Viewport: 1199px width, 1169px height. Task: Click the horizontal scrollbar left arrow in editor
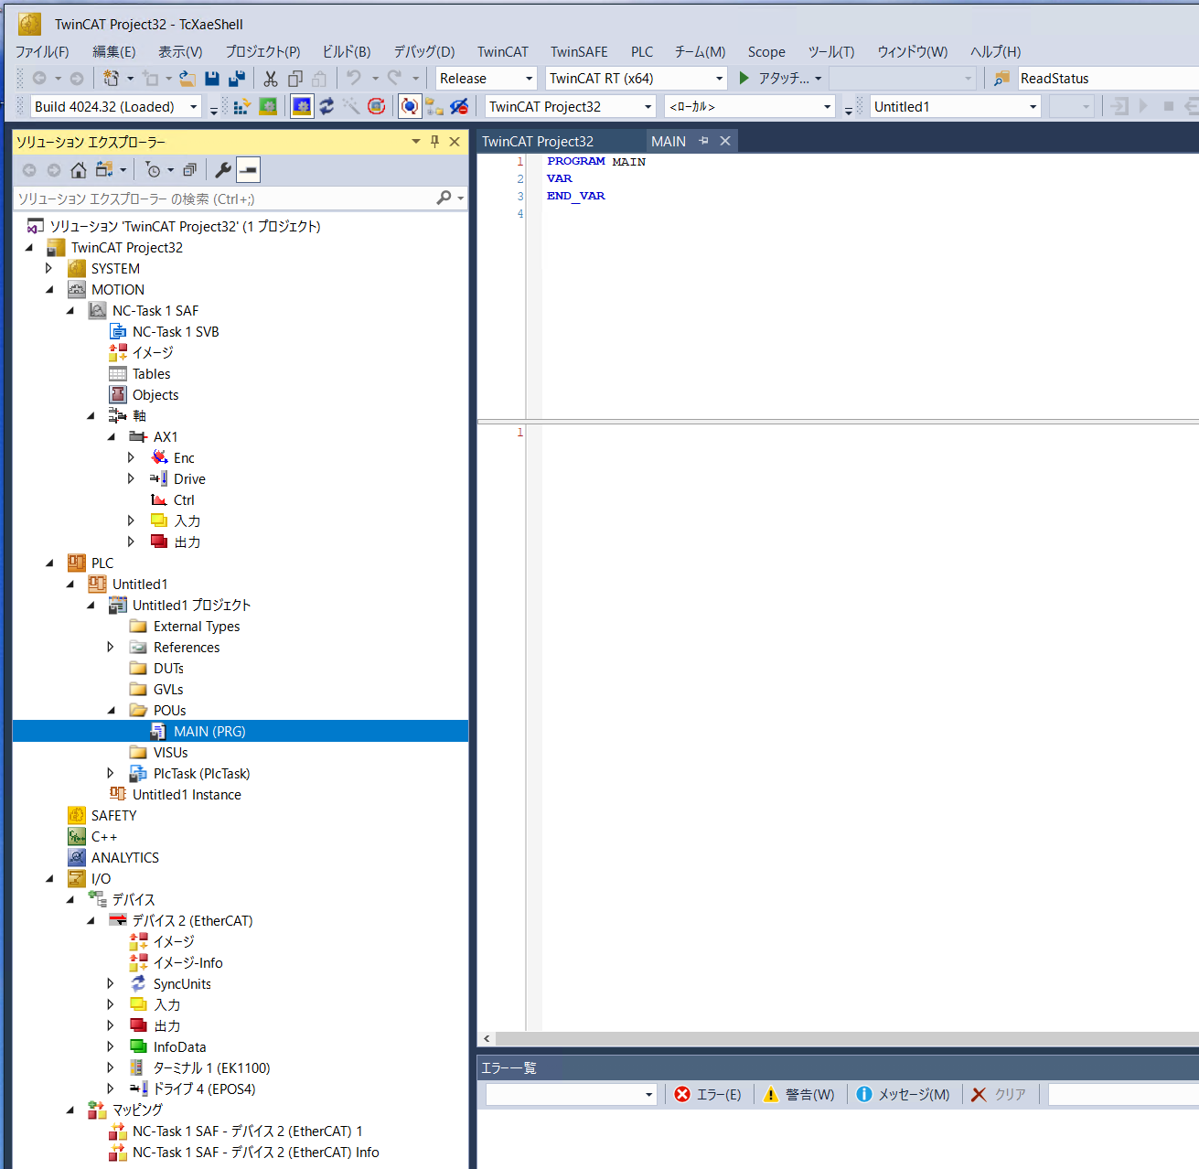[x=487, y=1039]
